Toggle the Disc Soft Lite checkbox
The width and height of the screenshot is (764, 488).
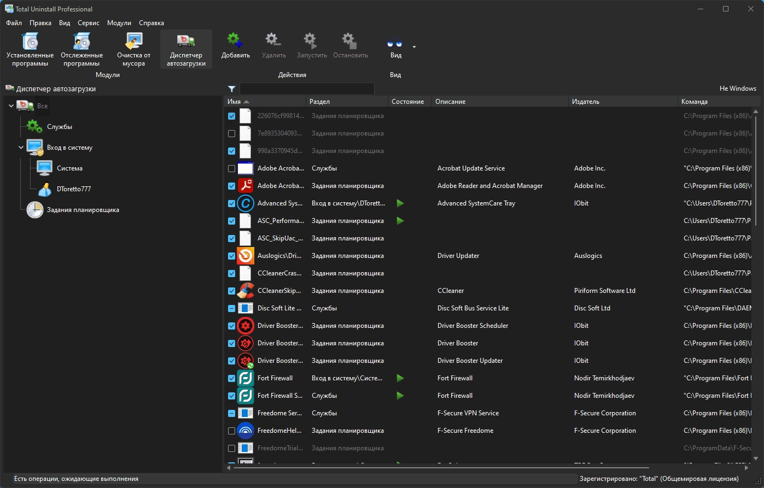tap(231, 308)
